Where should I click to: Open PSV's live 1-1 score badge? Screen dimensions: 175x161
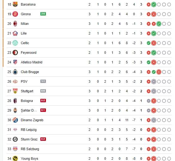coord(43,81)
